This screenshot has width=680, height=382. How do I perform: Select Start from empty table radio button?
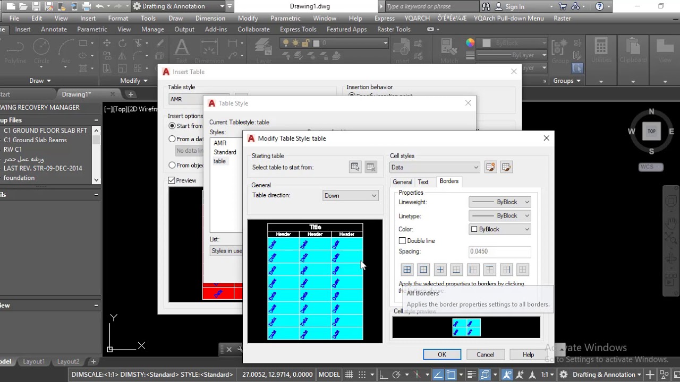172,126
